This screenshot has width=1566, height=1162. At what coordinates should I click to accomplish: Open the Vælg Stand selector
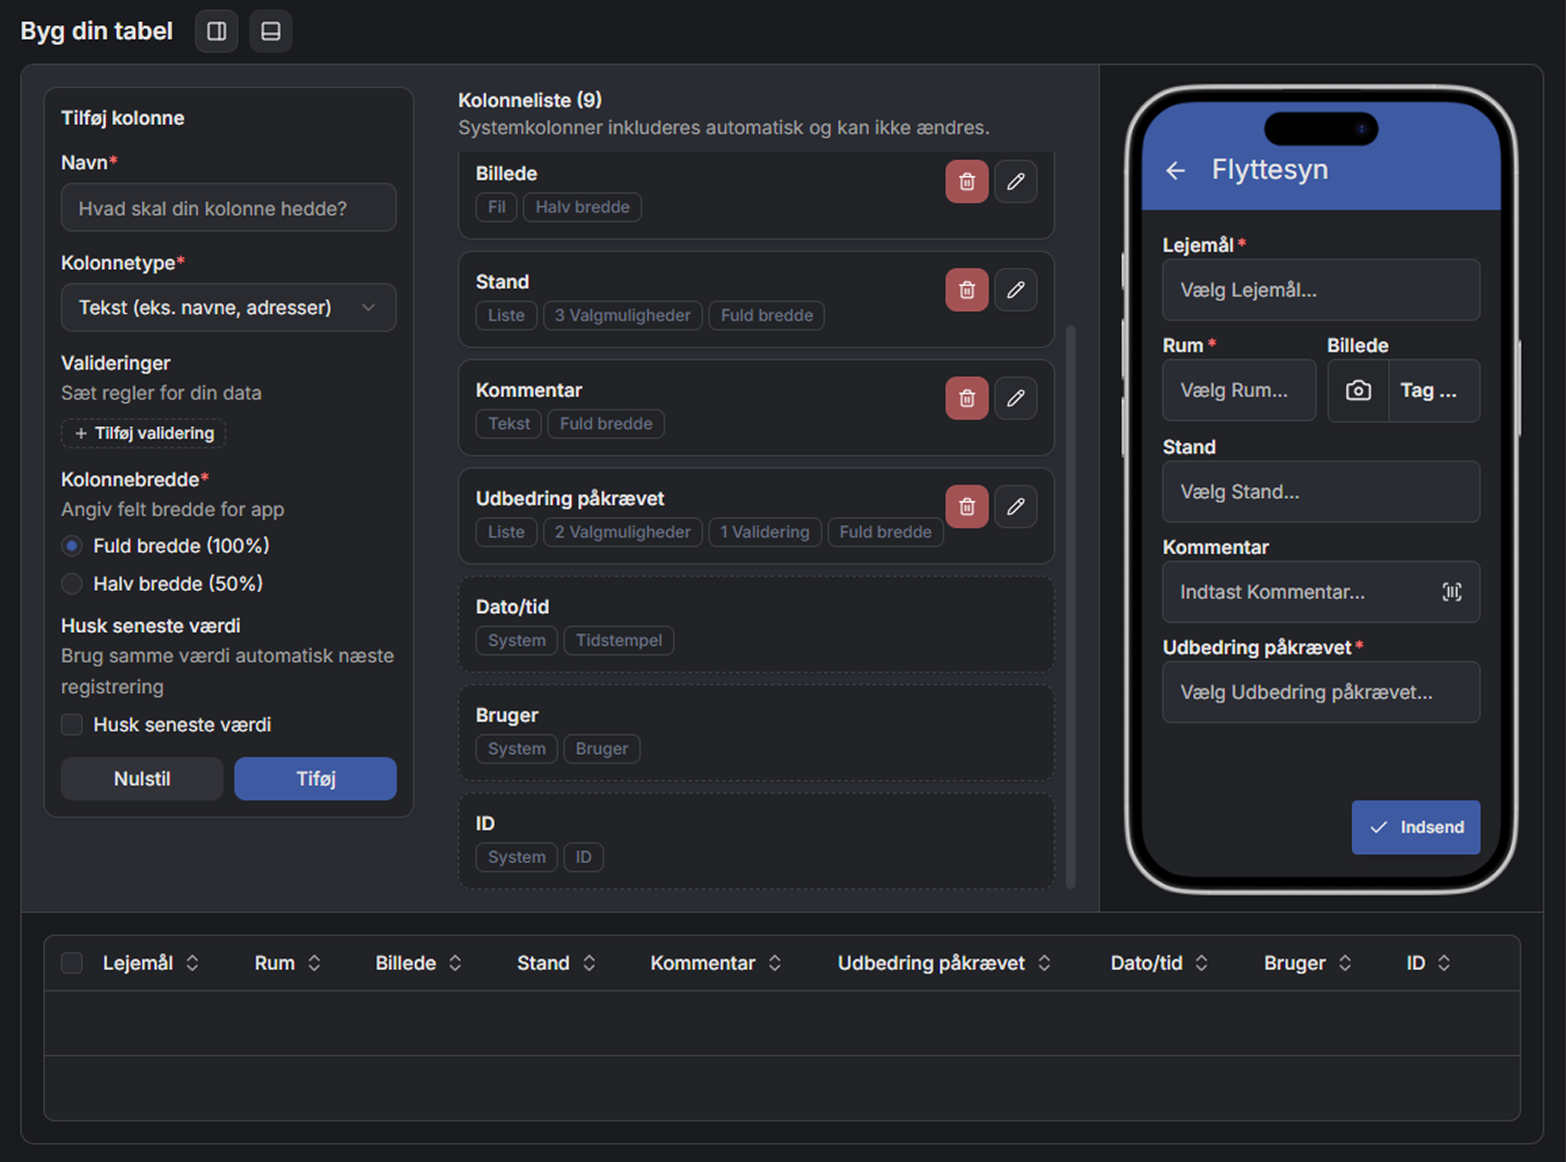click(1321, 491)
